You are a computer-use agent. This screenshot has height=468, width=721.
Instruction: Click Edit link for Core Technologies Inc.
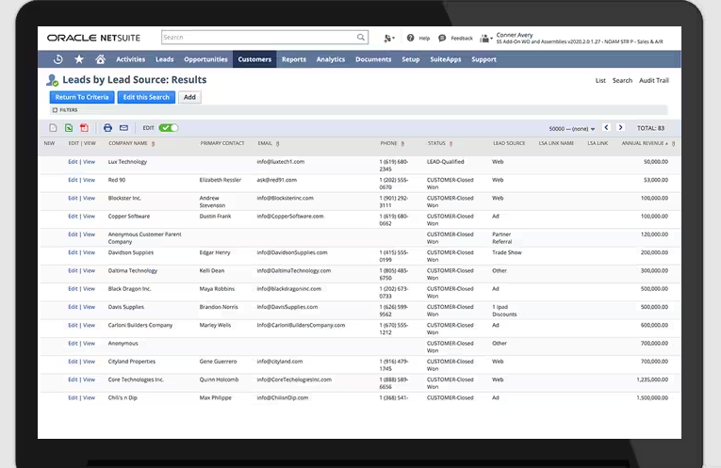[73, 379]
